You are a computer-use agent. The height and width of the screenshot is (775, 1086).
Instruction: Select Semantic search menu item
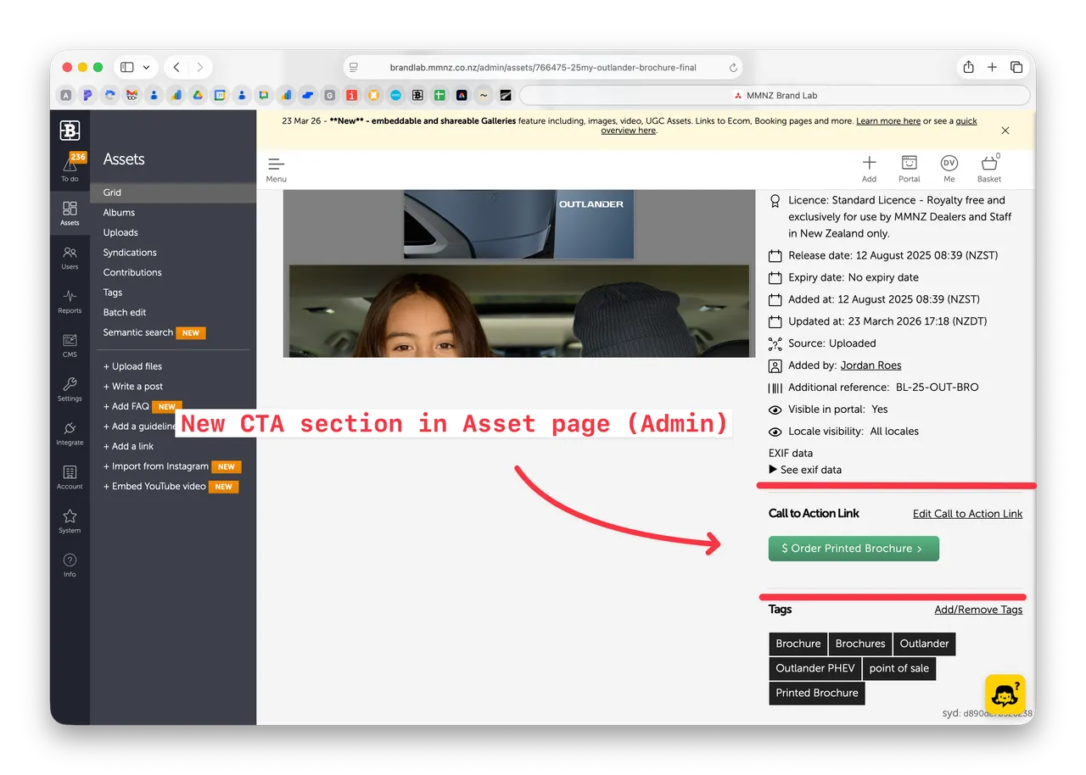pos(138,332)
